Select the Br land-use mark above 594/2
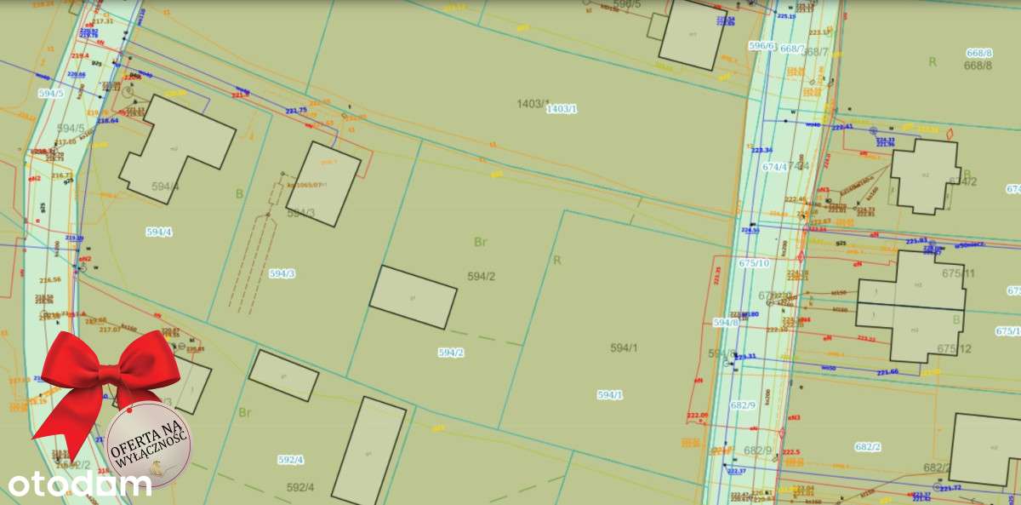The width and height of the screenshot is (1021, 505). pyautogui.click(x=481, y=242)
